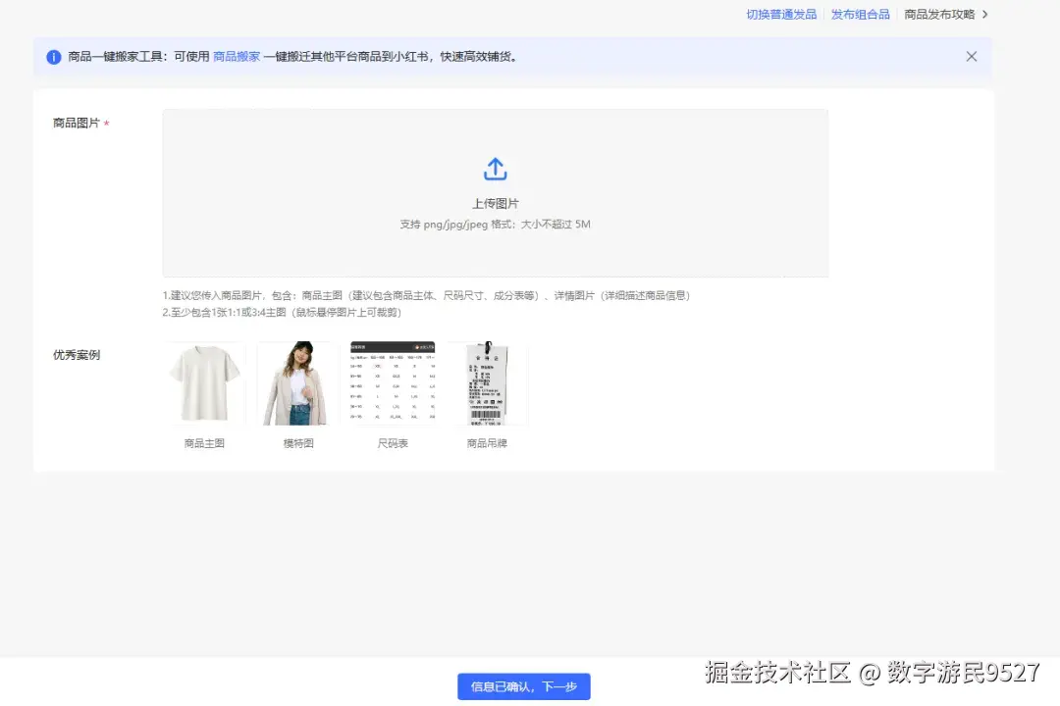Open the 商品发布攻略 guide
The height and width of the screenshot is (706, 1060).
coord(939,14)
